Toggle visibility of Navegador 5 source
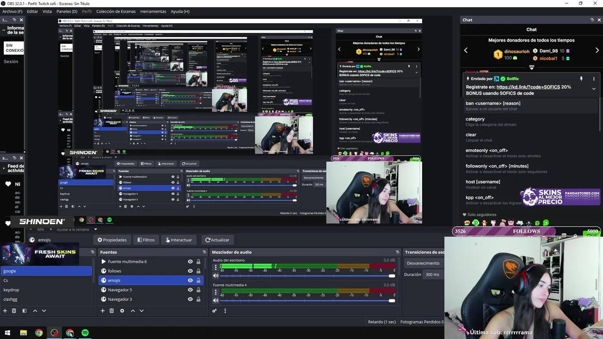Viewport: 603px width, 339px height. (190, 290)
